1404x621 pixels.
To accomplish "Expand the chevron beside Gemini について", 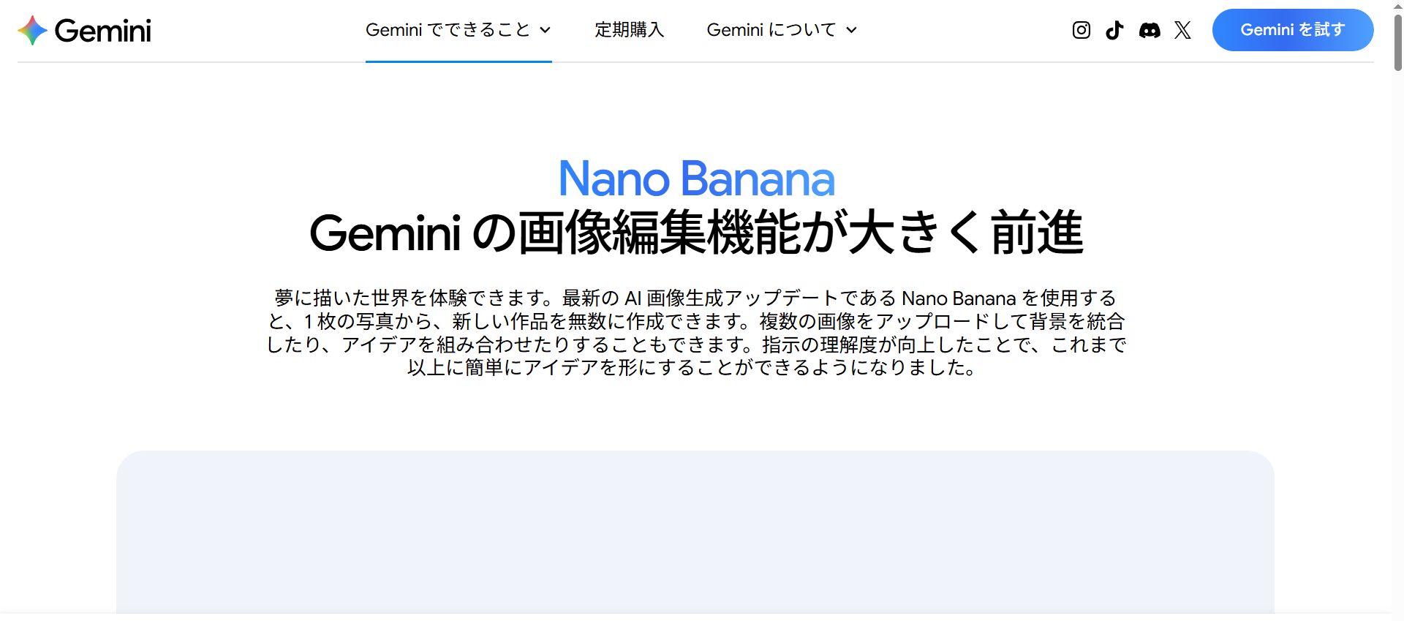I will [x=851, y=30].
